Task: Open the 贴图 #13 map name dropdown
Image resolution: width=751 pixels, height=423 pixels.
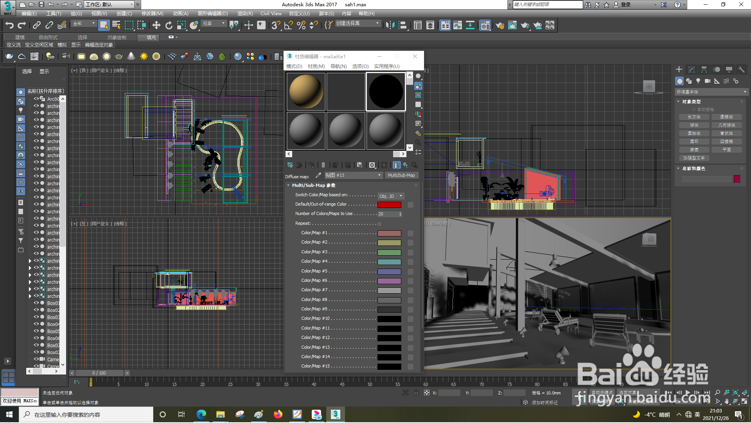Action: point(353,175)
